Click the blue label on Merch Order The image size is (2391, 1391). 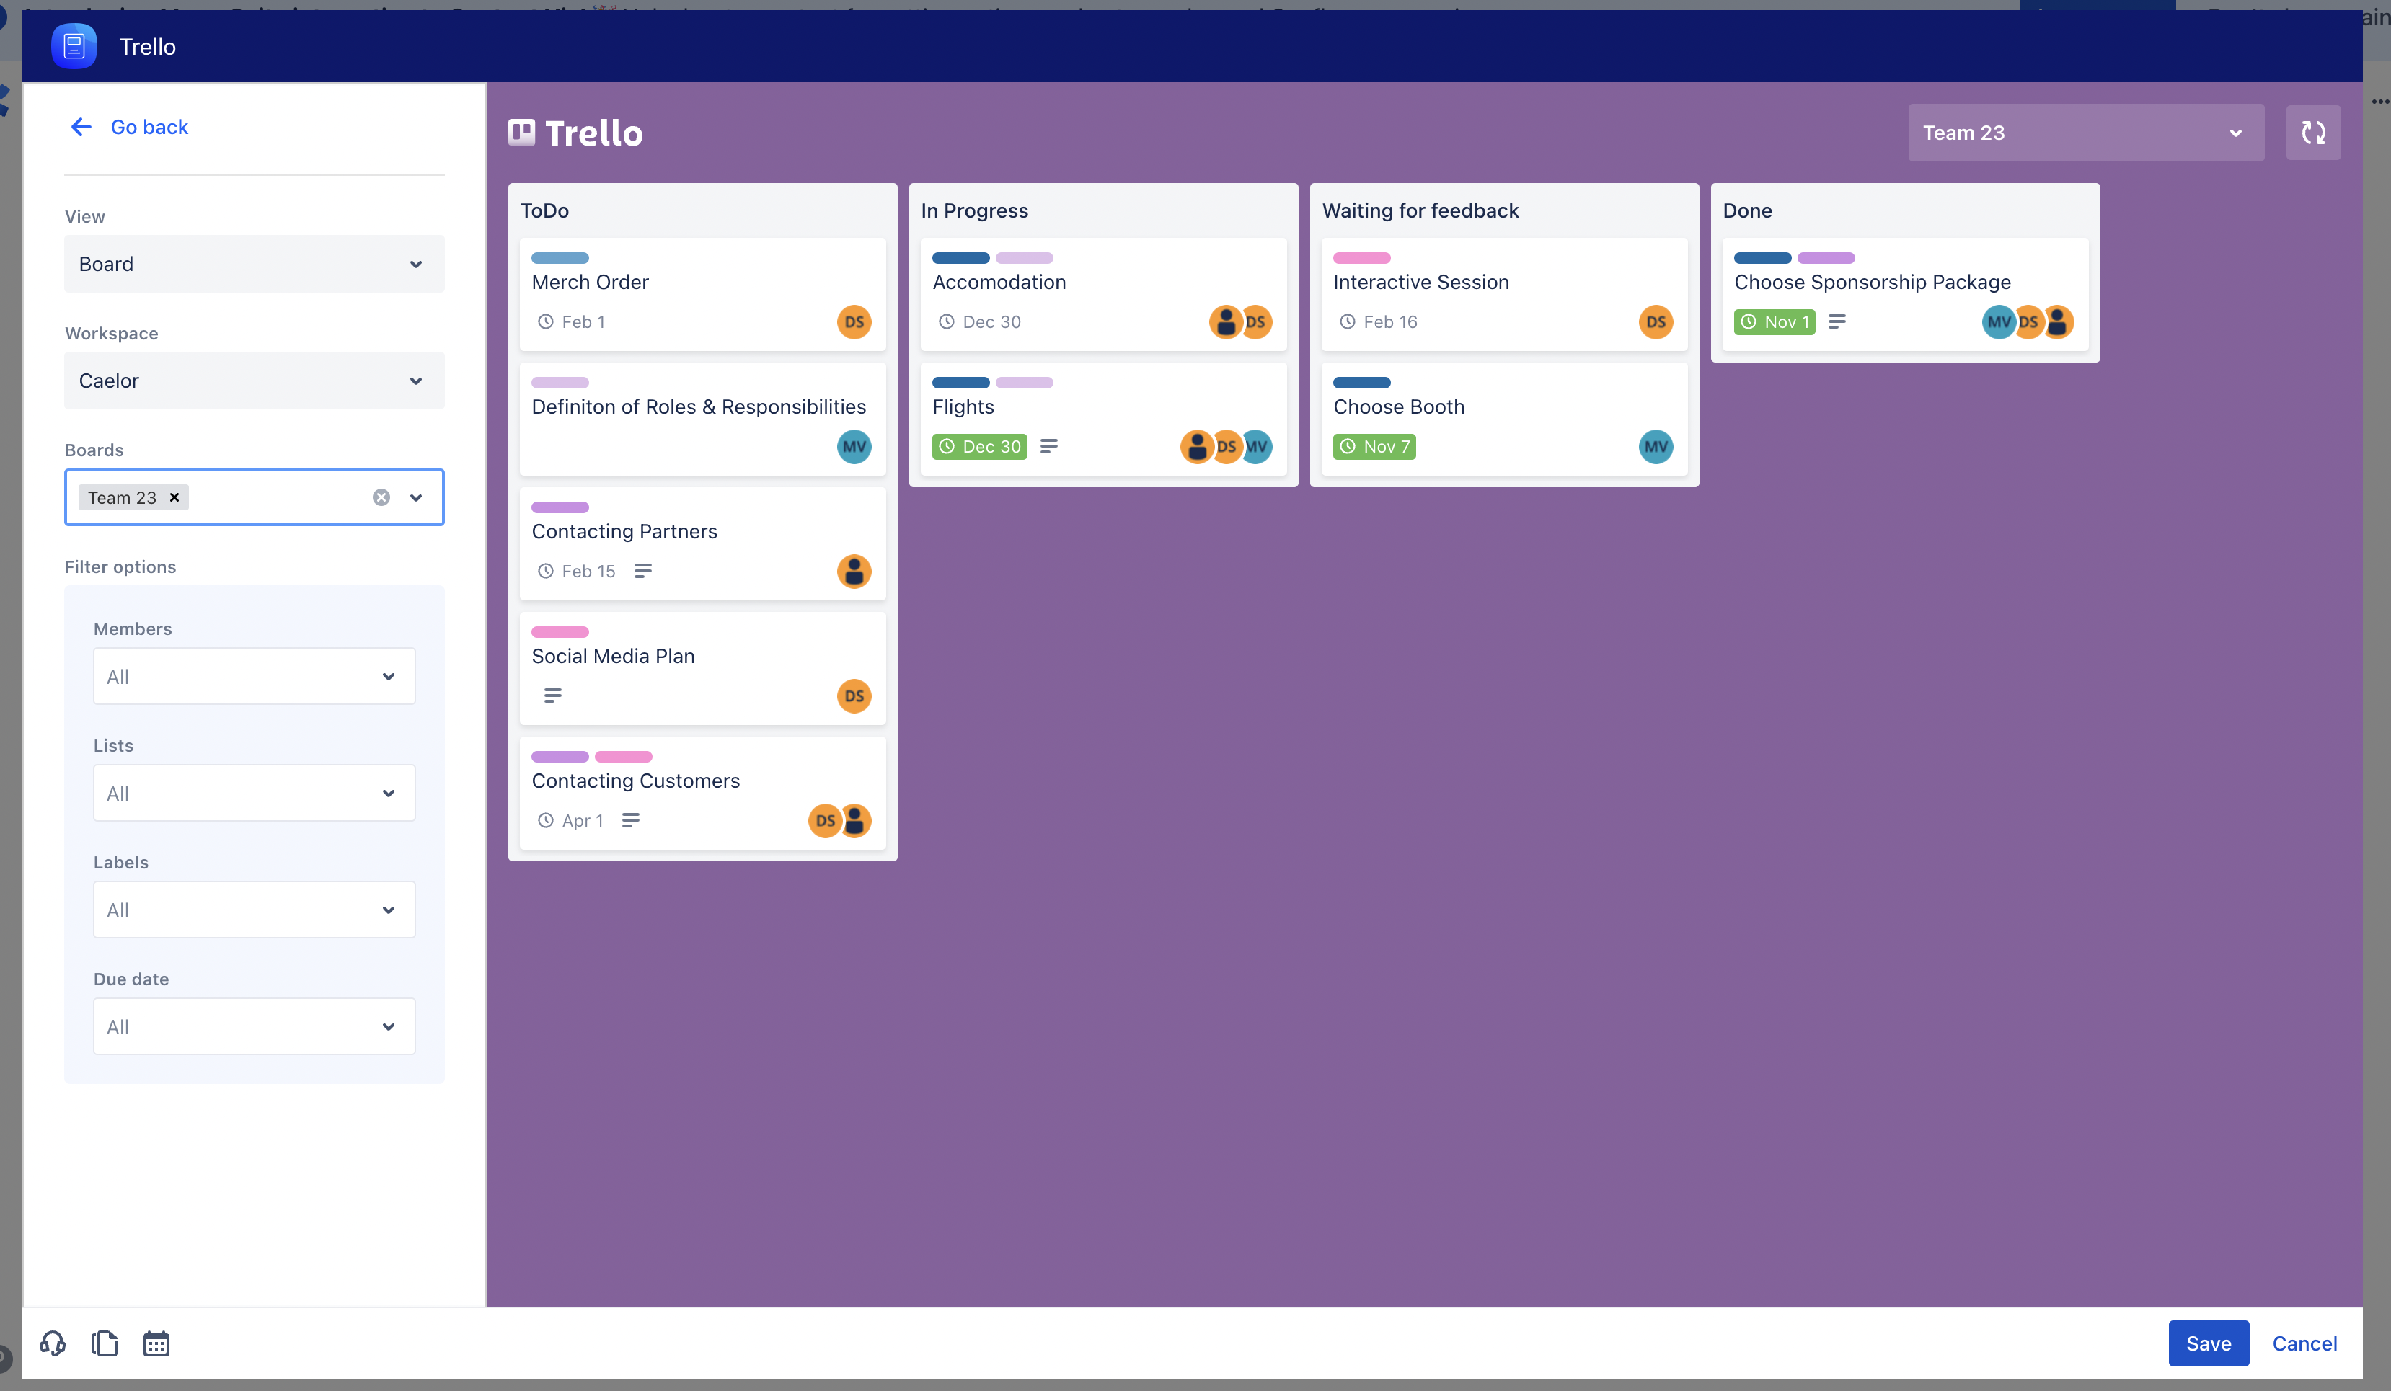pos(560,258)
